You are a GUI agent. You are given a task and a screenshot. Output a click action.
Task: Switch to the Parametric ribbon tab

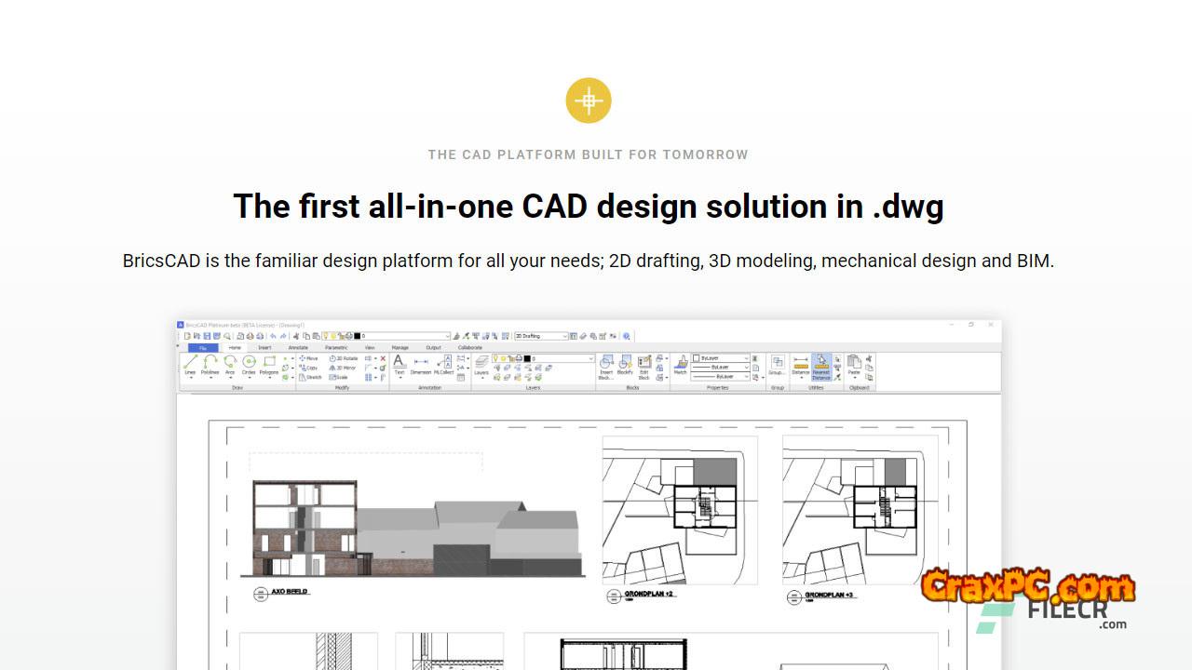[335, 347]
